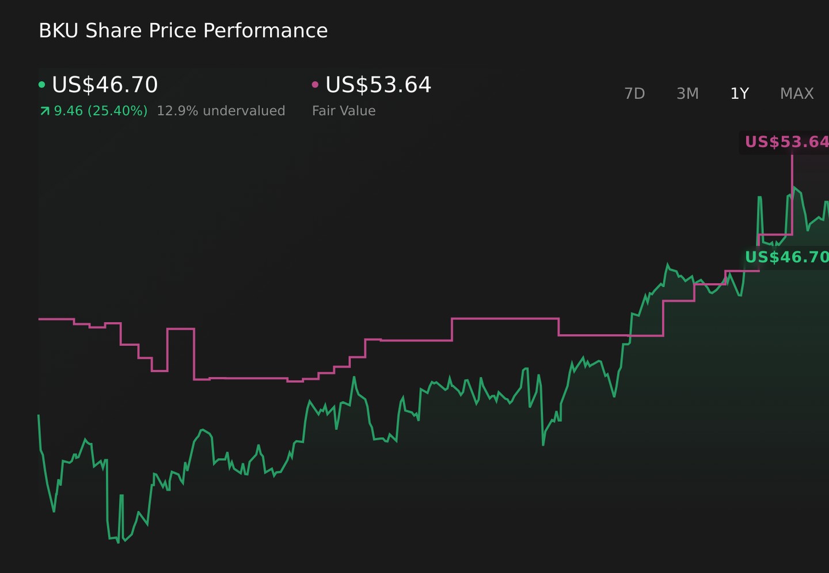The height and width of the screenshot is (573, 829).
Task: Select the 1Y time range tab
Action: pos(740,93)
